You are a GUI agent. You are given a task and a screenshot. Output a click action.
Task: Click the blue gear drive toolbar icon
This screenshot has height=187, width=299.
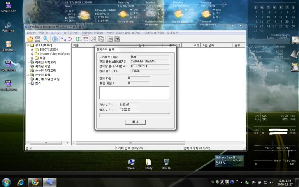[x=55, y=39]
